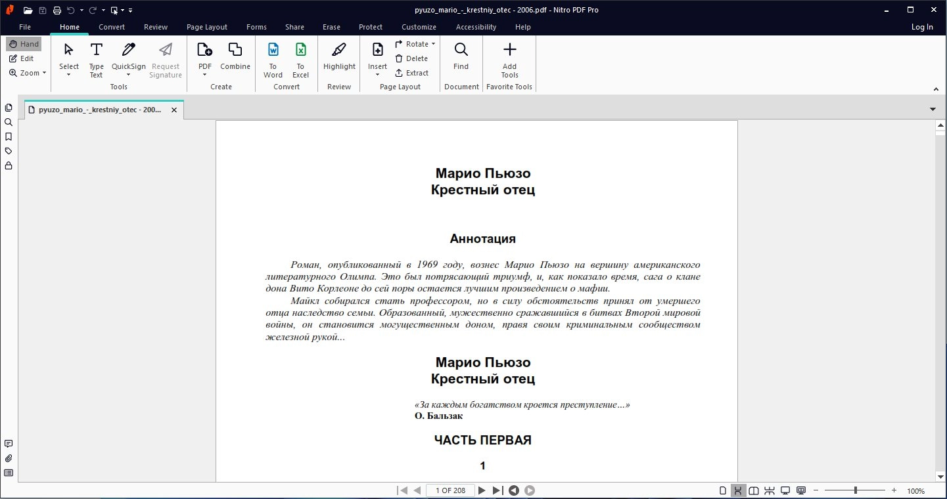This screenshot has width=947, height=499.
Task: Extract pages from the document
Action: click(412, 73)
